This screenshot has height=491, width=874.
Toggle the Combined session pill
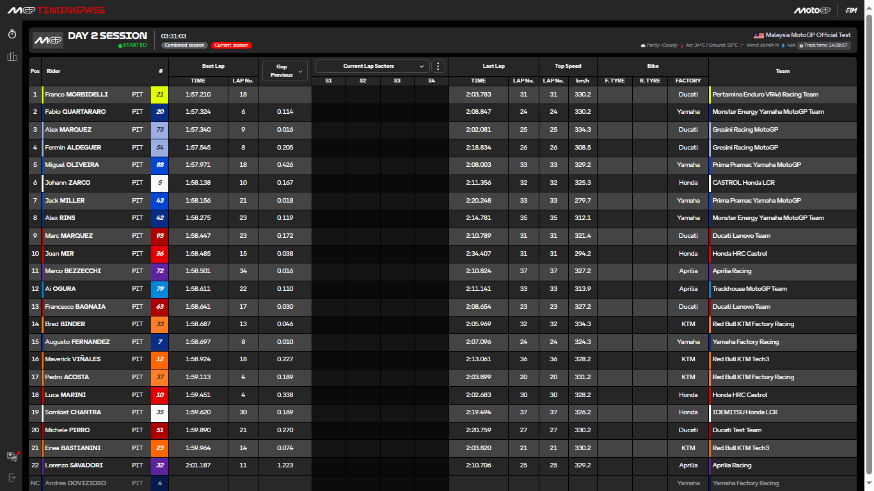184,45
